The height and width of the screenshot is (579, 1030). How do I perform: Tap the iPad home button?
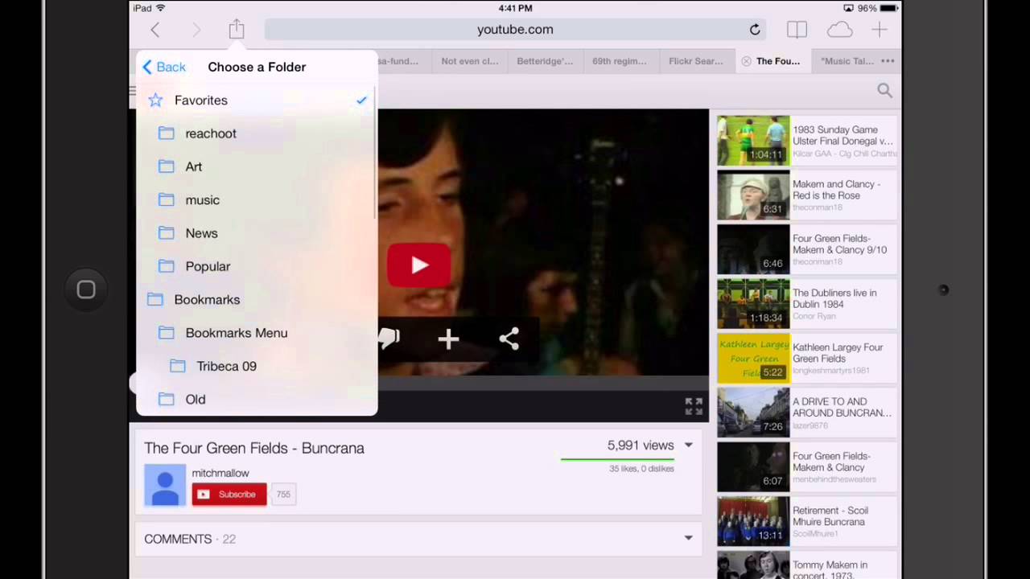(86, 289)
